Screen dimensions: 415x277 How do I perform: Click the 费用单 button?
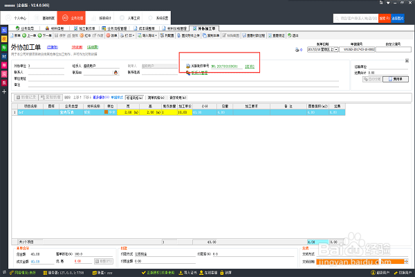396,79
